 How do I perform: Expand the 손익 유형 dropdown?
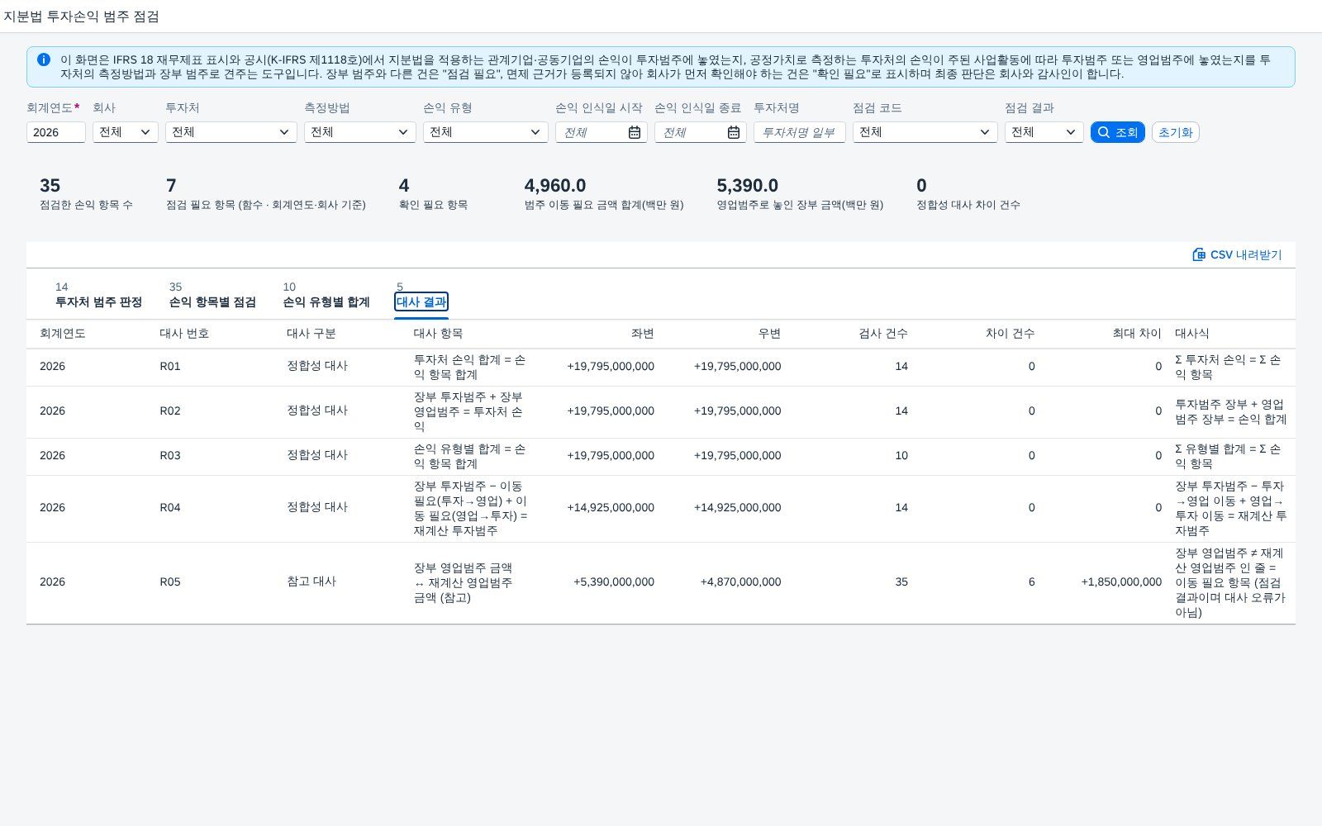click(x=486, y=132)
